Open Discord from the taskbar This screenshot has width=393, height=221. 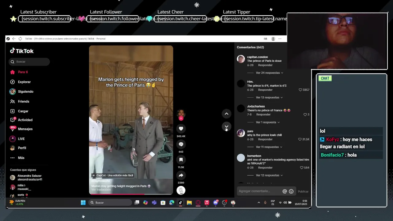coord(216,203)
